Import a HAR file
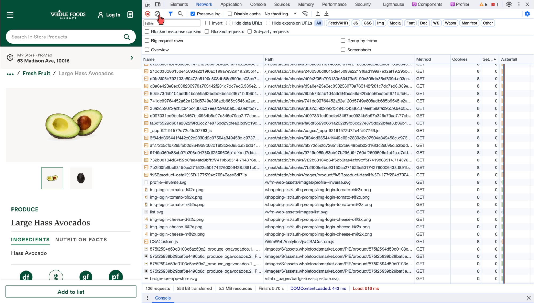This screenshot has width=534, height=303. 318,14
